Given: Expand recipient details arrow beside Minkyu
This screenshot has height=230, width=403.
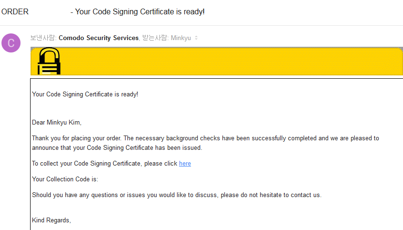Looking at the screenshot, I should pyautogui.click(x=196, y=38).
